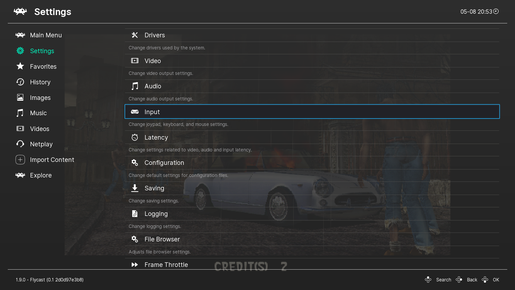515x290 pixels.
Task: Click the 'Change video output settings.' text
Action: tap(161, 73)
